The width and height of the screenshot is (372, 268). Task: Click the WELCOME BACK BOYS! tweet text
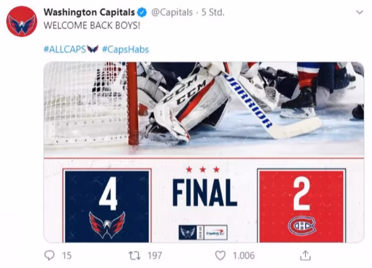coord(92,25)
